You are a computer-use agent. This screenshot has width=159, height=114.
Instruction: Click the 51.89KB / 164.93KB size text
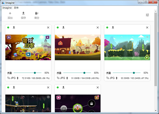85,78
